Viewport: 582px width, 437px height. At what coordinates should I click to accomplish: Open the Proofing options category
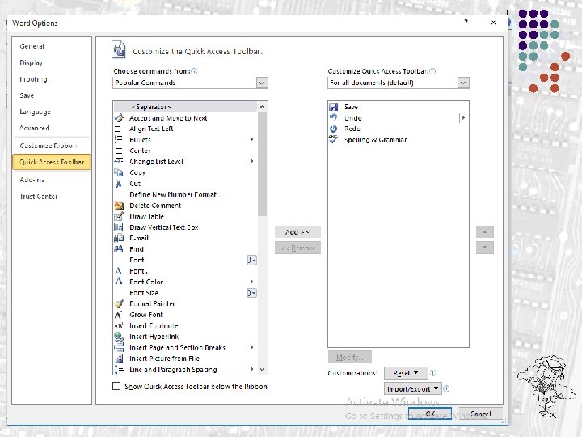[x=33, y=78]
